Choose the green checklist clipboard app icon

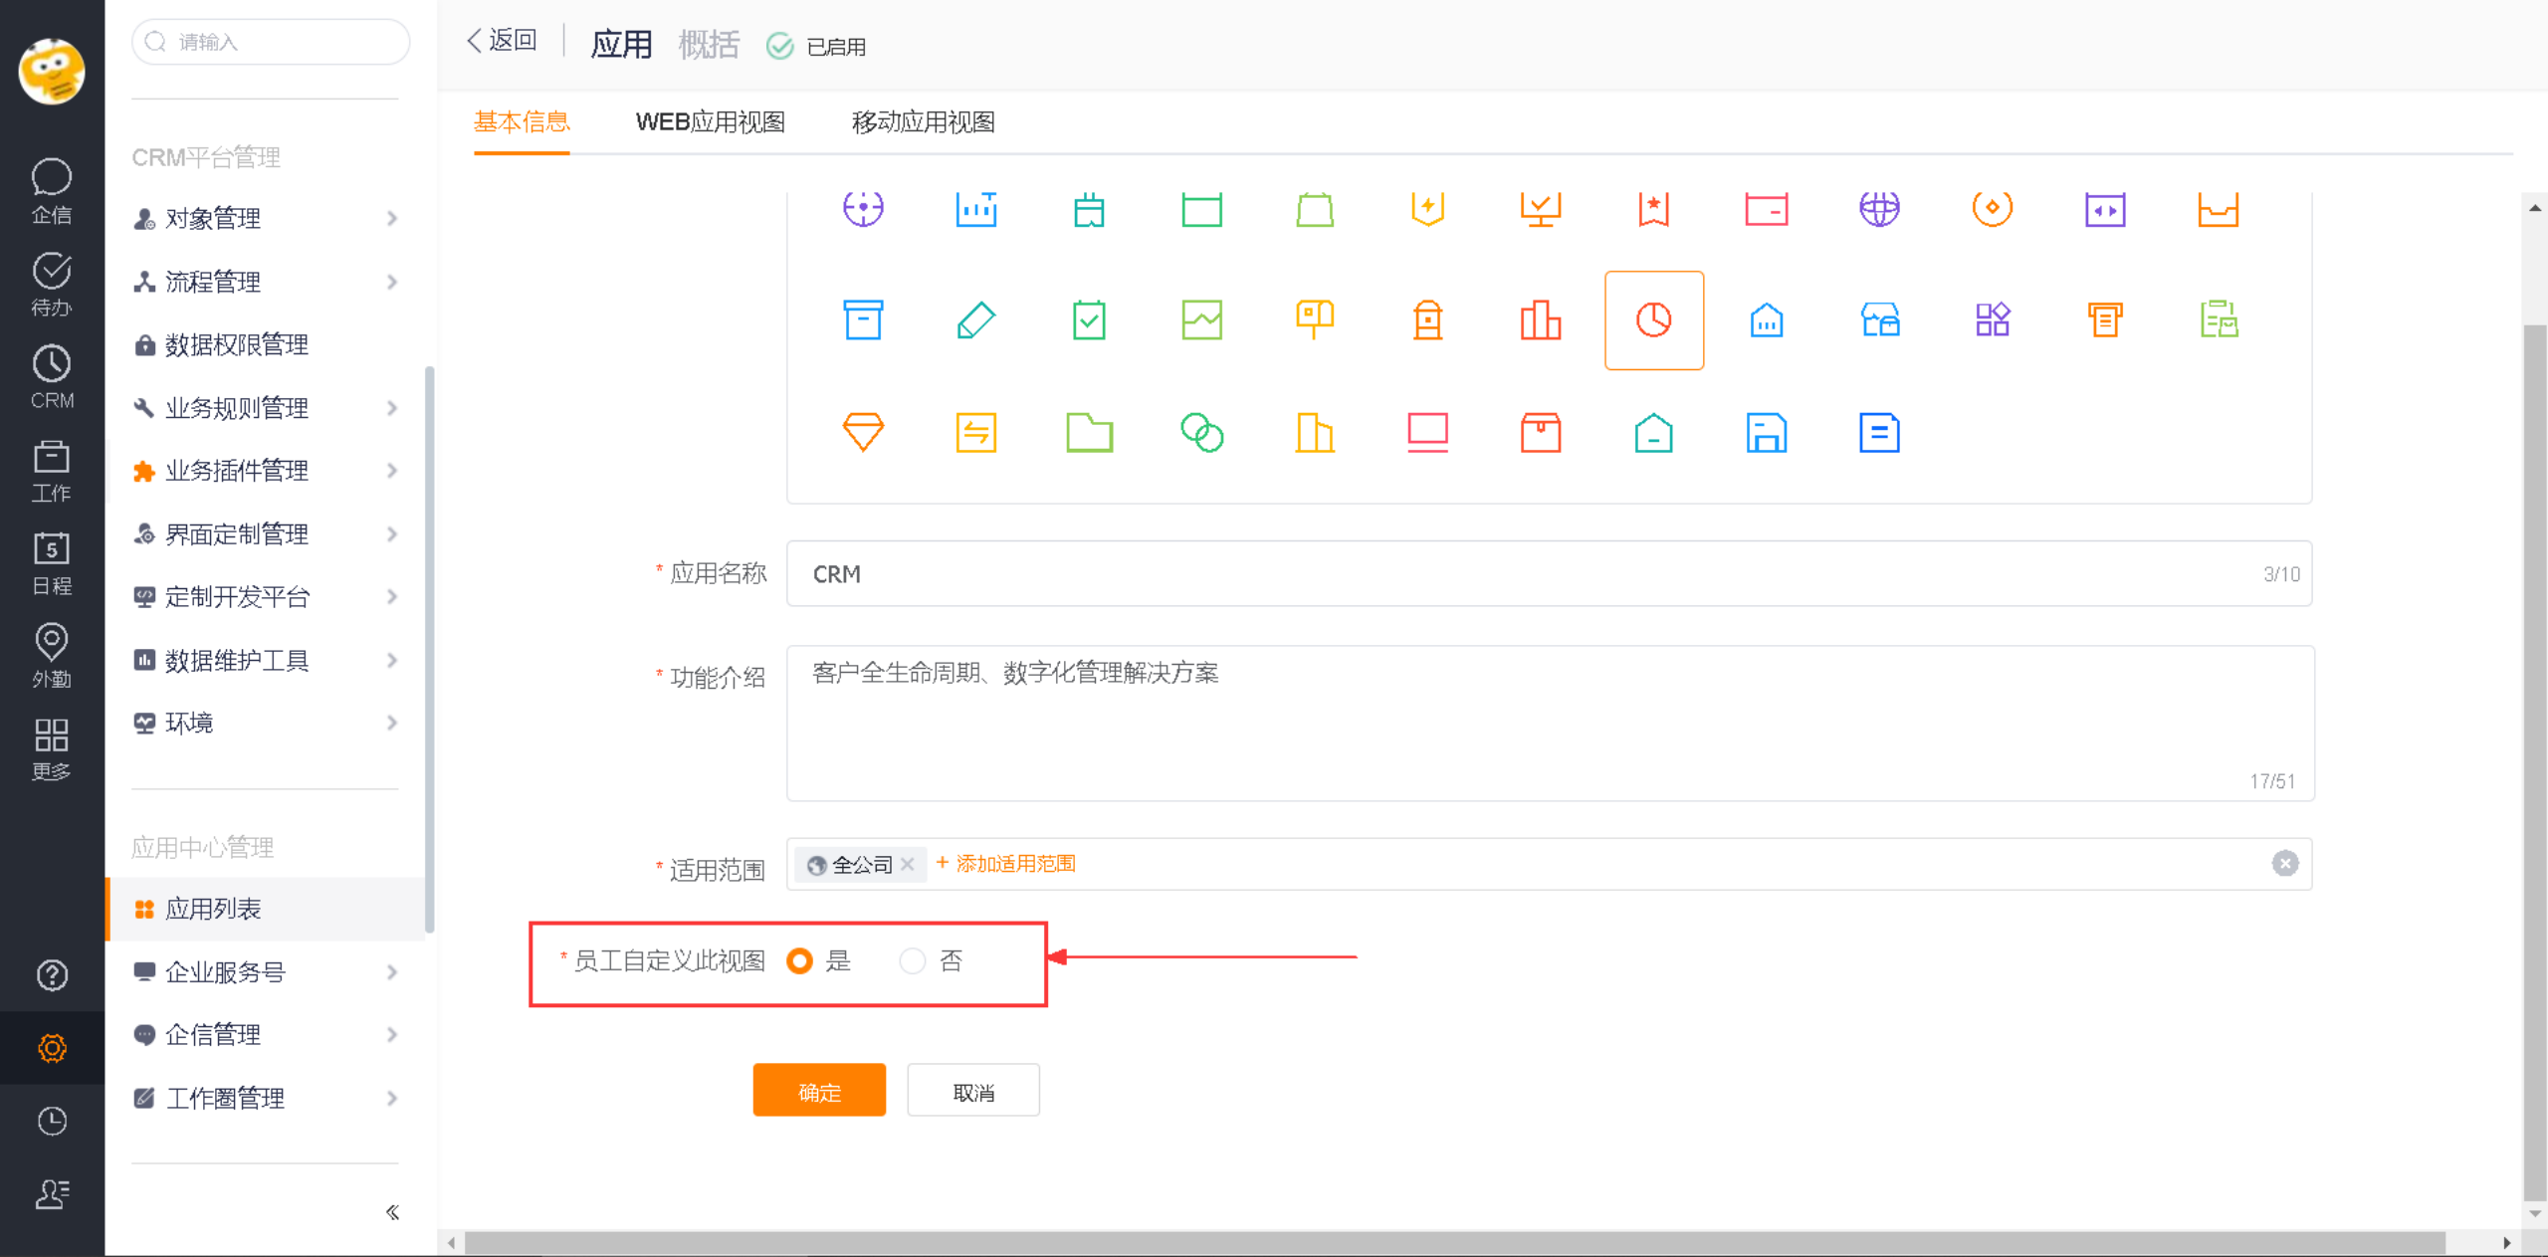coord(1090,320)
